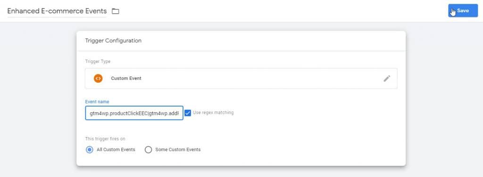Select the orange Custom Event icon

(98, 78)
